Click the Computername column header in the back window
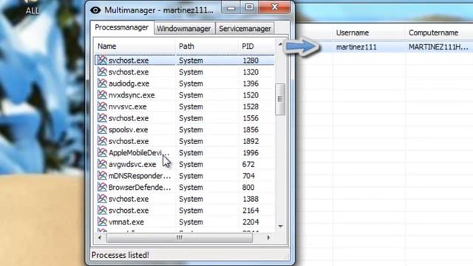This screenshot has height=266, width=473. (434, 33)
